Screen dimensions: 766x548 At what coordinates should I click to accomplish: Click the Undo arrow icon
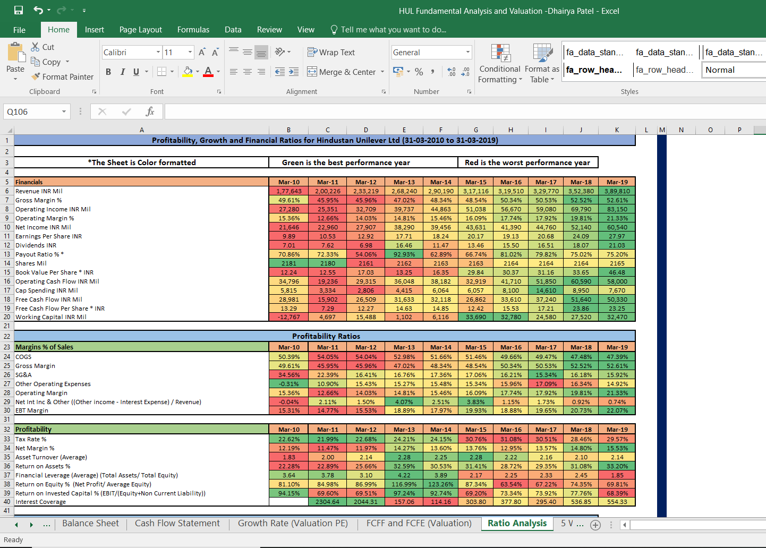pos(38,10)
